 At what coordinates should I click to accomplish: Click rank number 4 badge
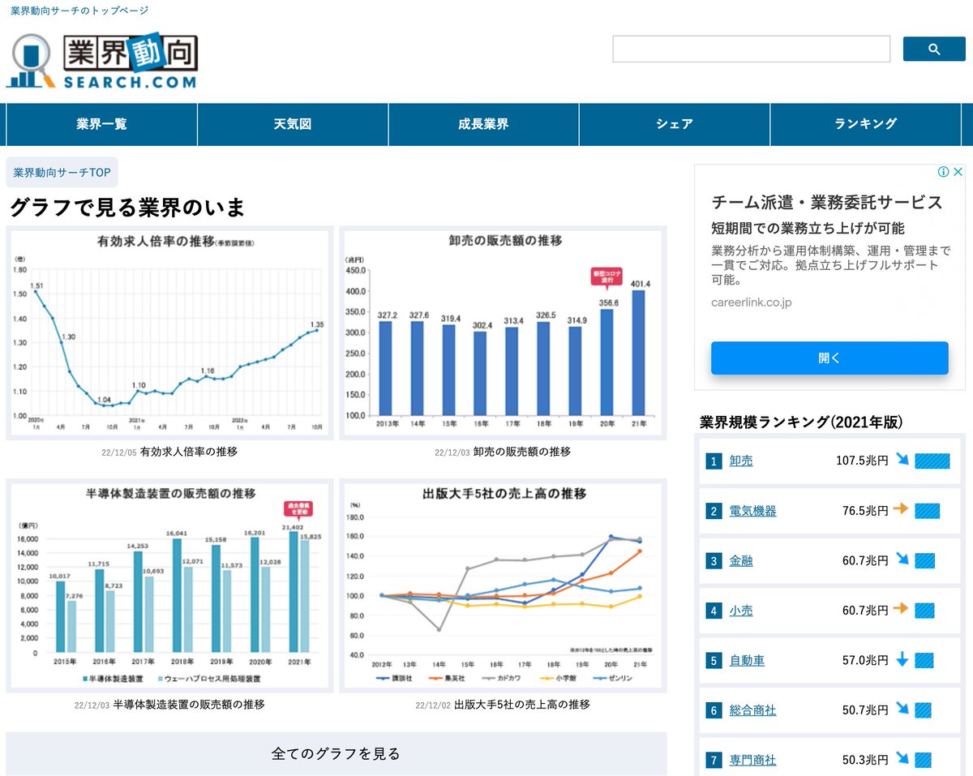click(714, 611)
